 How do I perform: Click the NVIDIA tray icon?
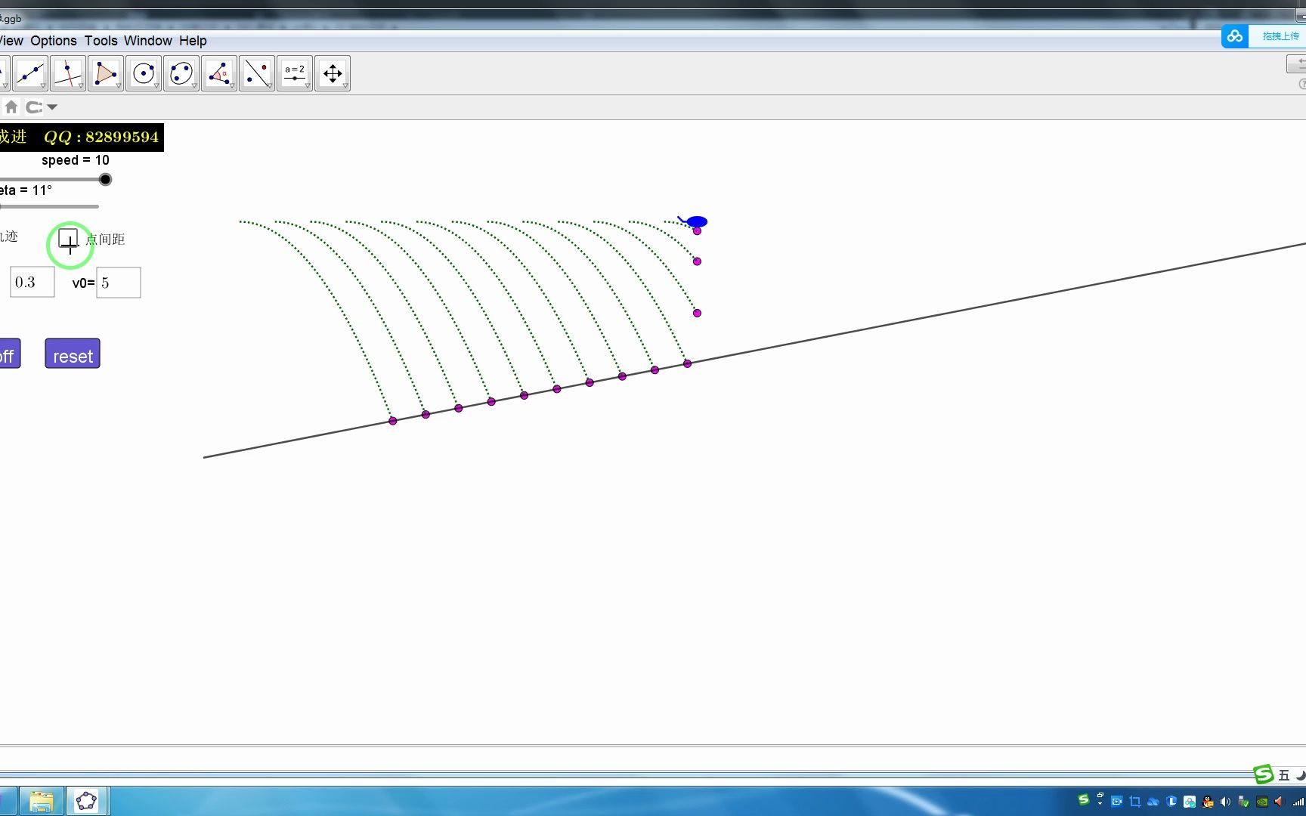click(1262, 802)
